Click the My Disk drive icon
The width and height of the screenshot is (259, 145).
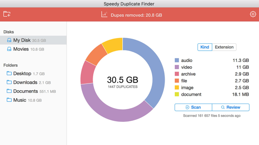click(9, 40)
